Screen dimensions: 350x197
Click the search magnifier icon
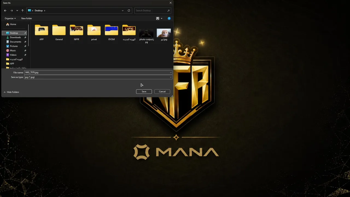point(168,11)
